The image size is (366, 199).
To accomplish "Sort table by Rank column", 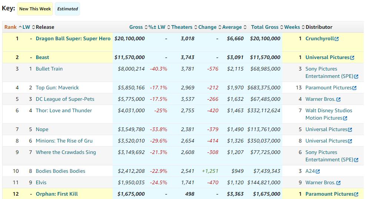I will pyautogui.click(x=10, y=27).
